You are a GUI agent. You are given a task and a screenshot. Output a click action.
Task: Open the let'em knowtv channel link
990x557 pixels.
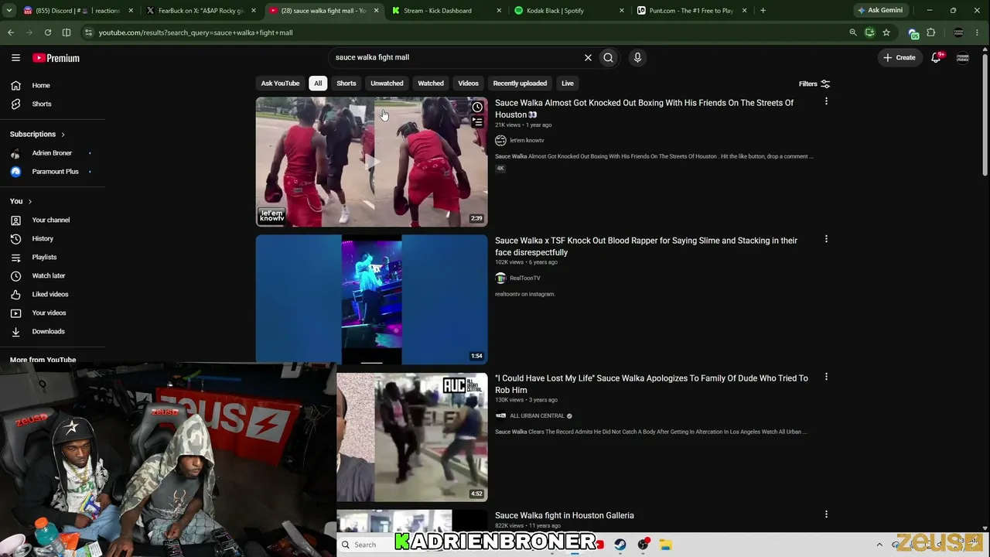(x=527, y=141)
